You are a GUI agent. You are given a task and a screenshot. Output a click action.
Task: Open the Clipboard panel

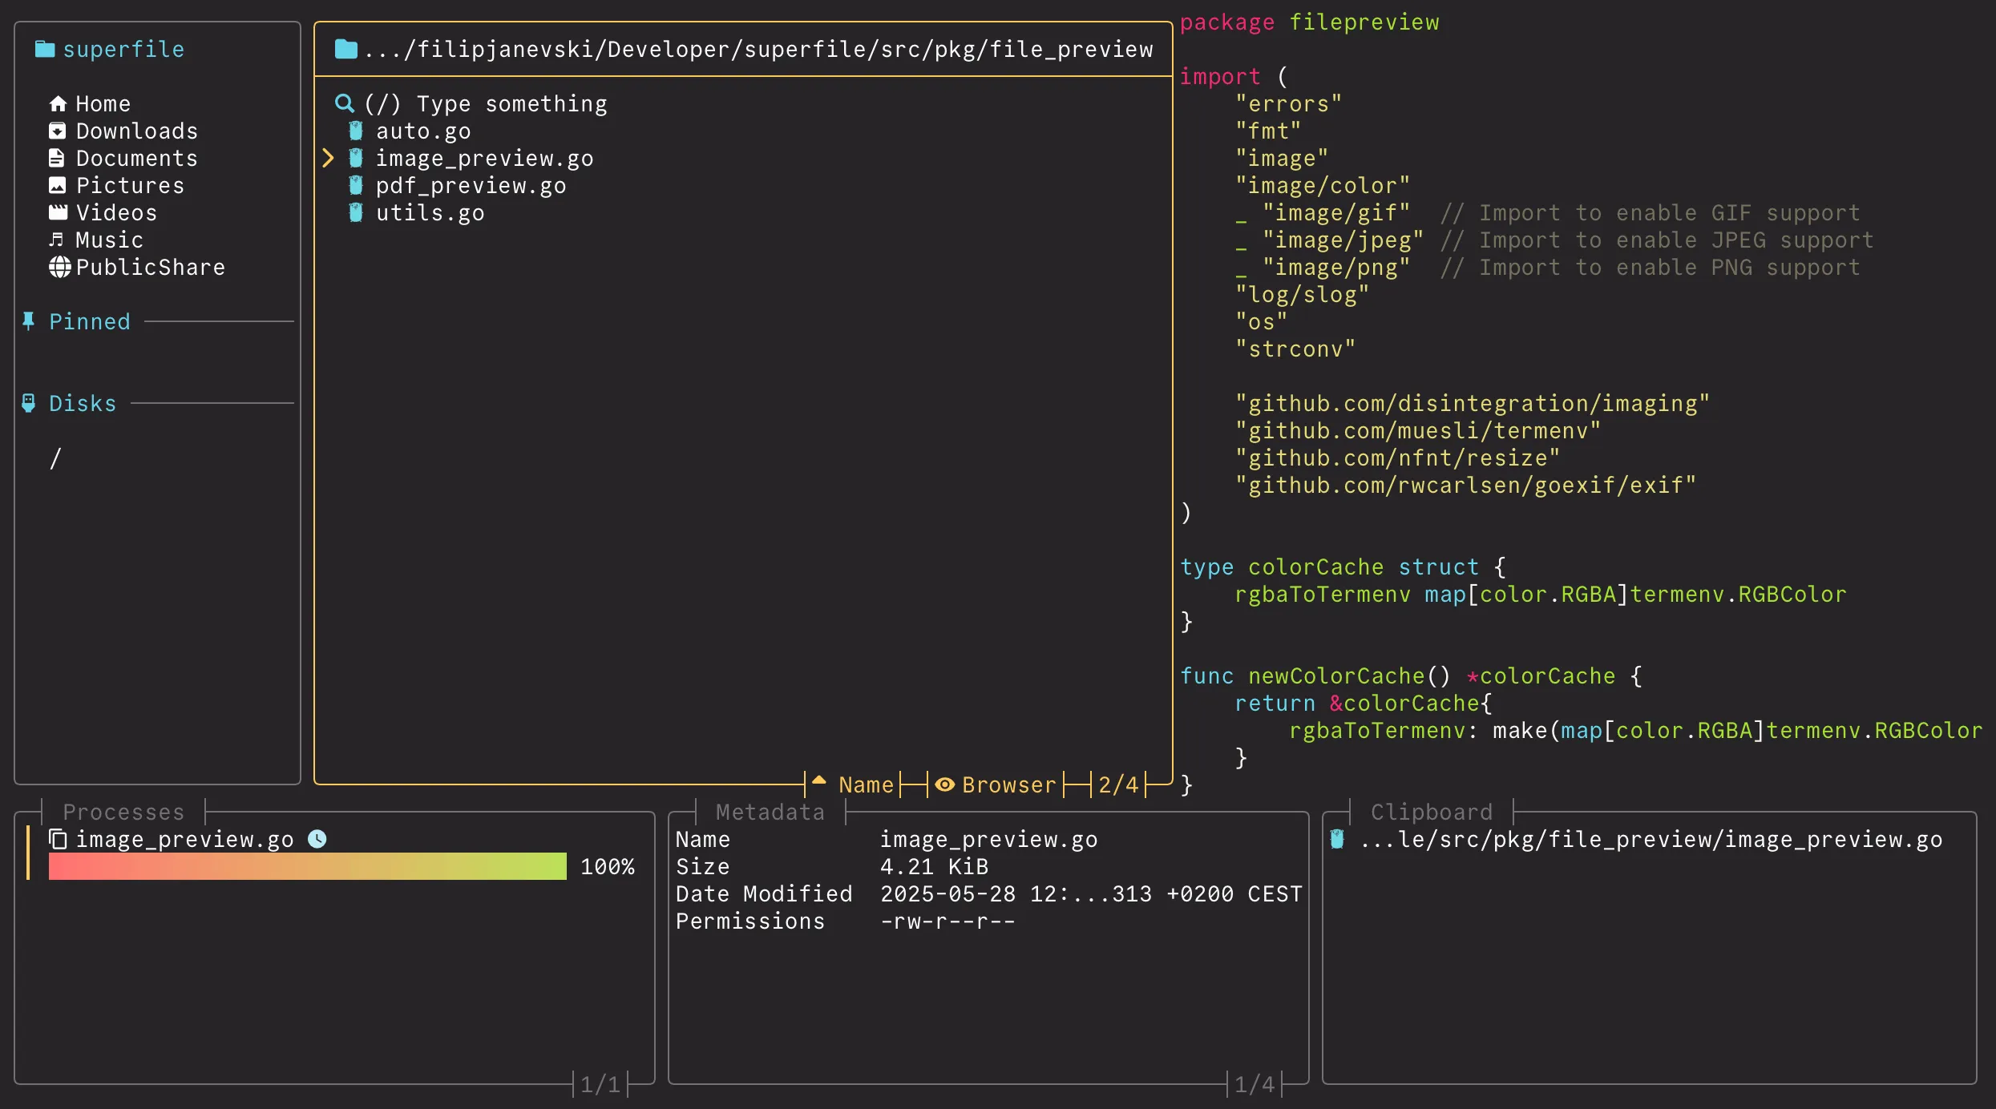(x=1432, y=811)
